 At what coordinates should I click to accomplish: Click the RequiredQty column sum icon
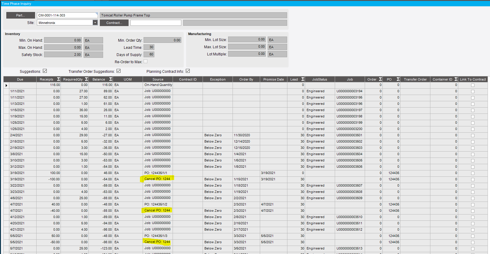[x=86, y=79]
